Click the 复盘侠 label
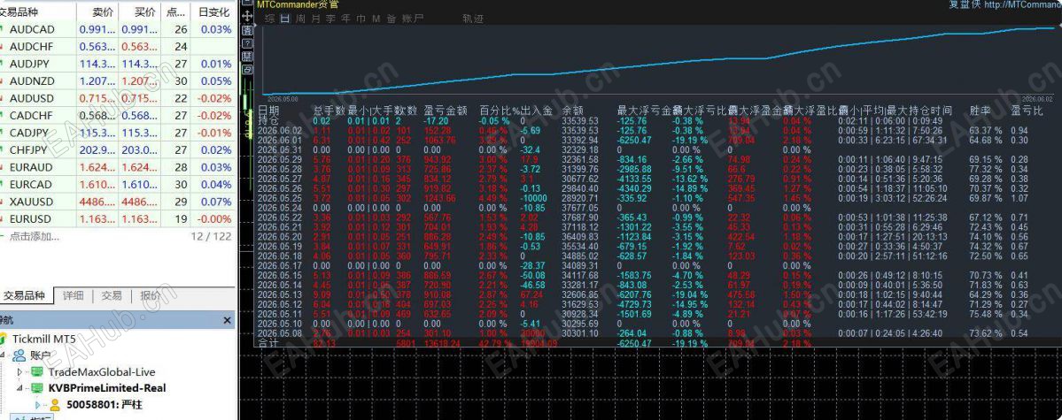 (x=965, y=4)
